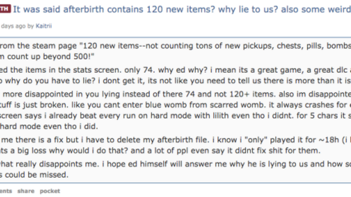Open author Kaitrii's profile
Image resolution: width=351 pixels, height=197 pixels.
45,26
